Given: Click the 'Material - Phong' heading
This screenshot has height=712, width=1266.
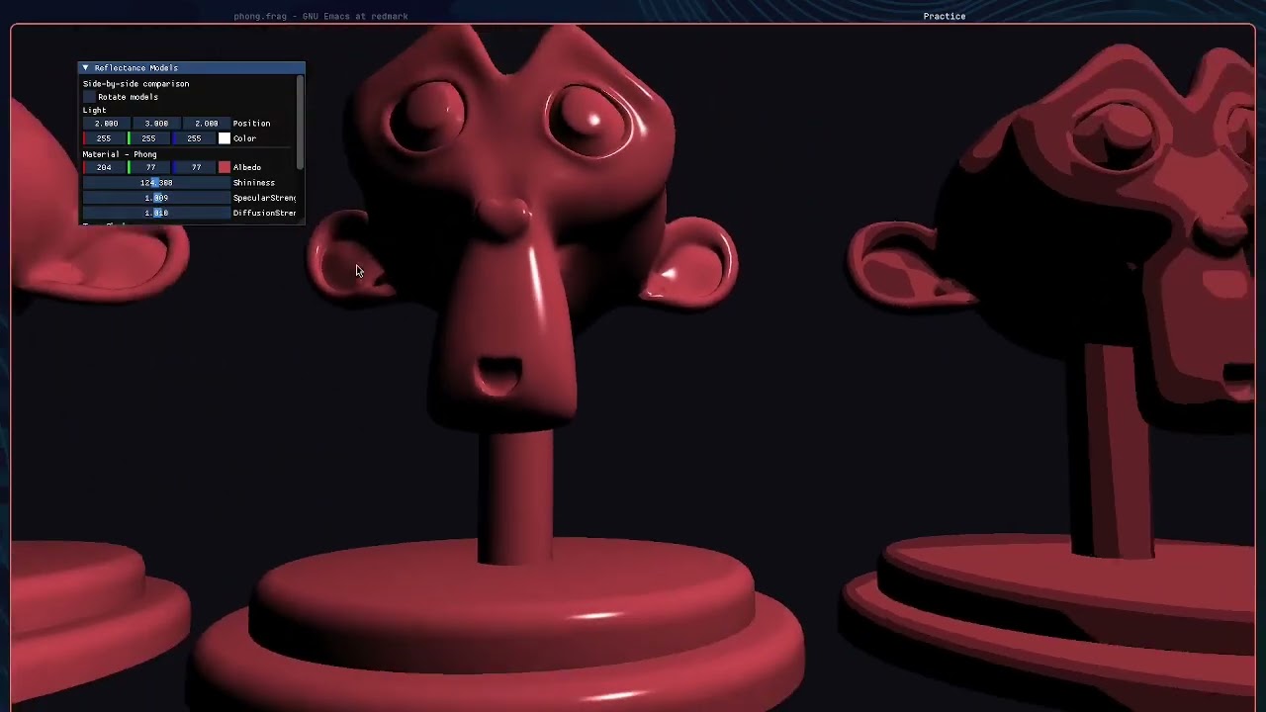Looking at the screenshot, I should click(120, 154).
